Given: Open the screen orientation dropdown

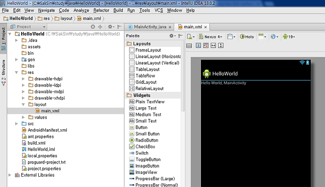Looking at the screenshot, I should coord(231,37).
